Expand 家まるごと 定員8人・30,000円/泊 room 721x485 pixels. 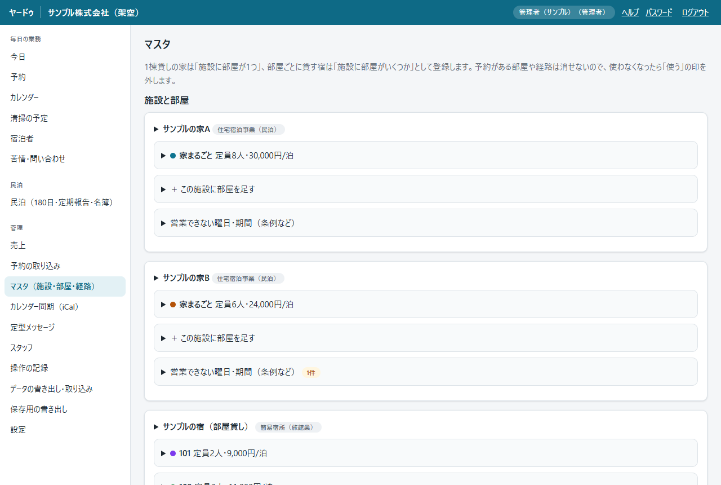coord(426,155)
